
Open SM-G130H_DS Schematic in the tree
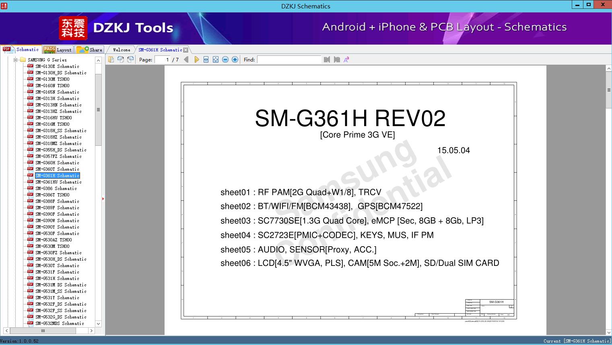click(61, 73)
